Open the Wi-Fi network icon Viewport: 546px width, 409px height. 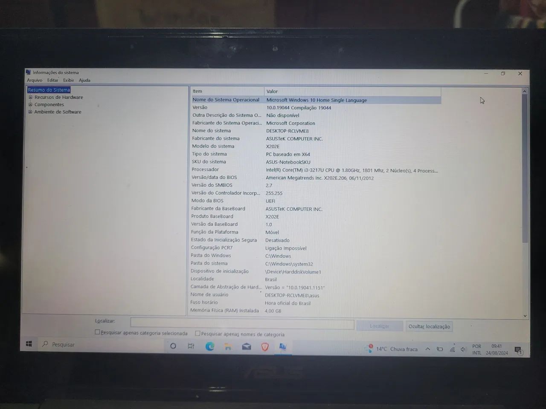[x=452, y=349]
